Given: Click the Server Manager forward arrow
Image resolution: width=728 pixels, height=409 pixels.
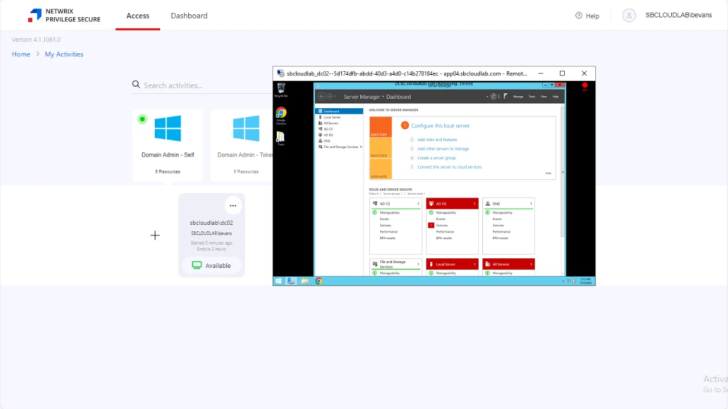Looking at the screenshot, I should click(x=329, y=96).
